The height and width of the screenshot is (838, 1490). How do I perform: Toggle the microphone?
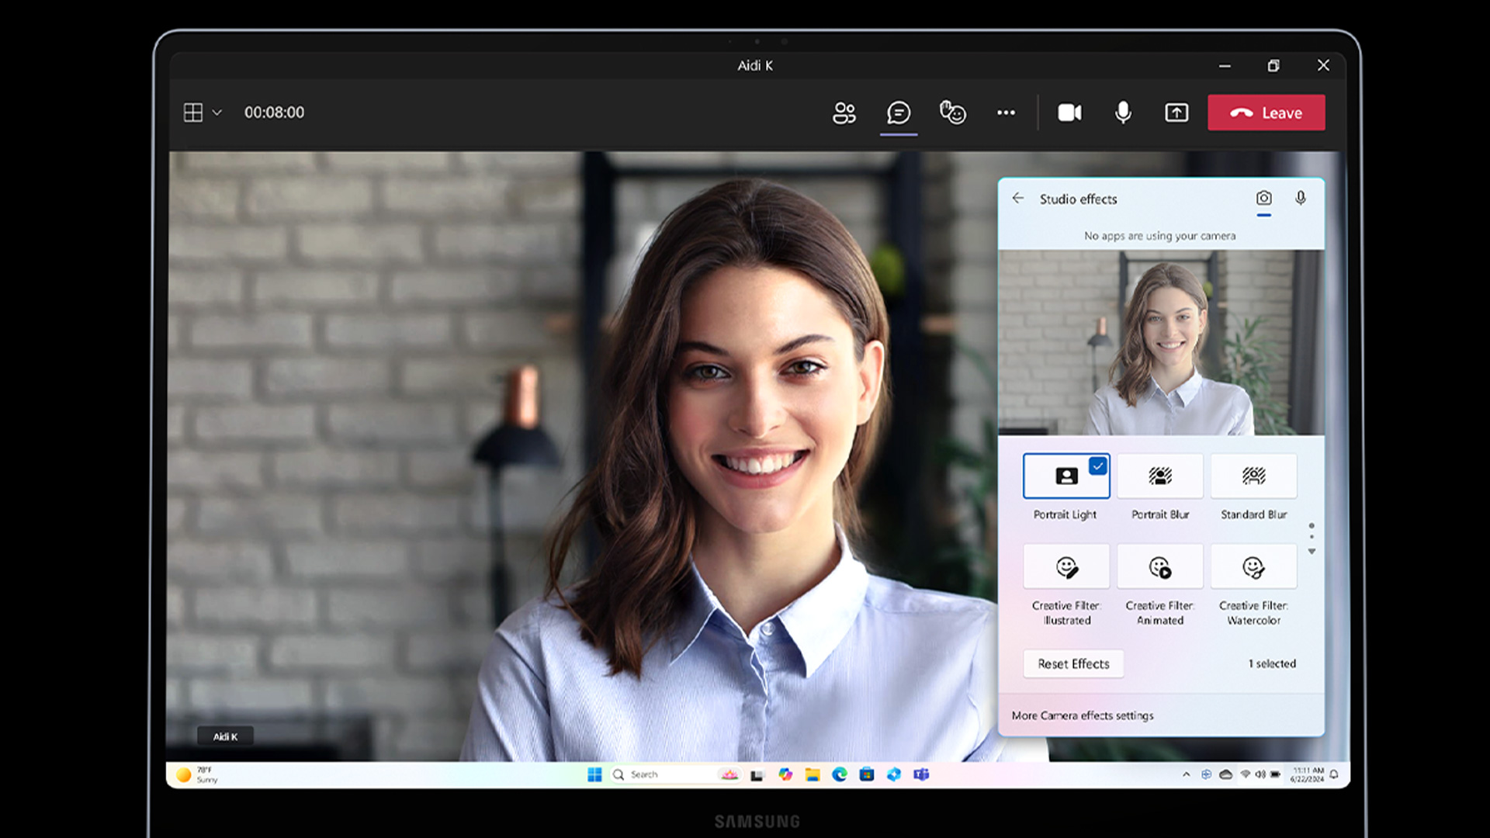[x=1123, y=113]
